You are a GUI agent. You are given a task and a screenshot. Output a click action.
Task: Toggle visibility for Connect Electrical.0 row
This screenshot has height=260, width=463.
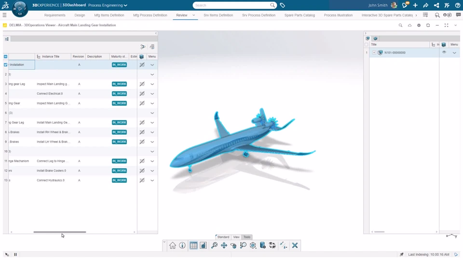click(x=142, y=94)
